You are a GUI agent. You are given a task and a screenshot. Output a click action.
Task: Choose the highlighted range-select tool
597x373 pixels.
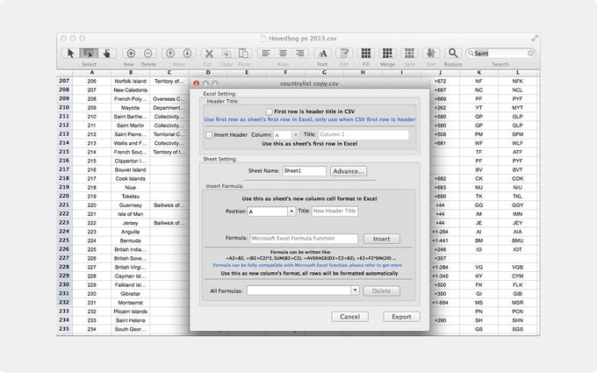(x=89, y=54)
